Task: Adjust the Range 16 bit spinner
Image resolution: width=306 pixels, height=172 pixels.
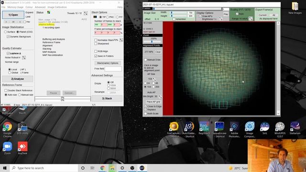Action: (251, 19)
